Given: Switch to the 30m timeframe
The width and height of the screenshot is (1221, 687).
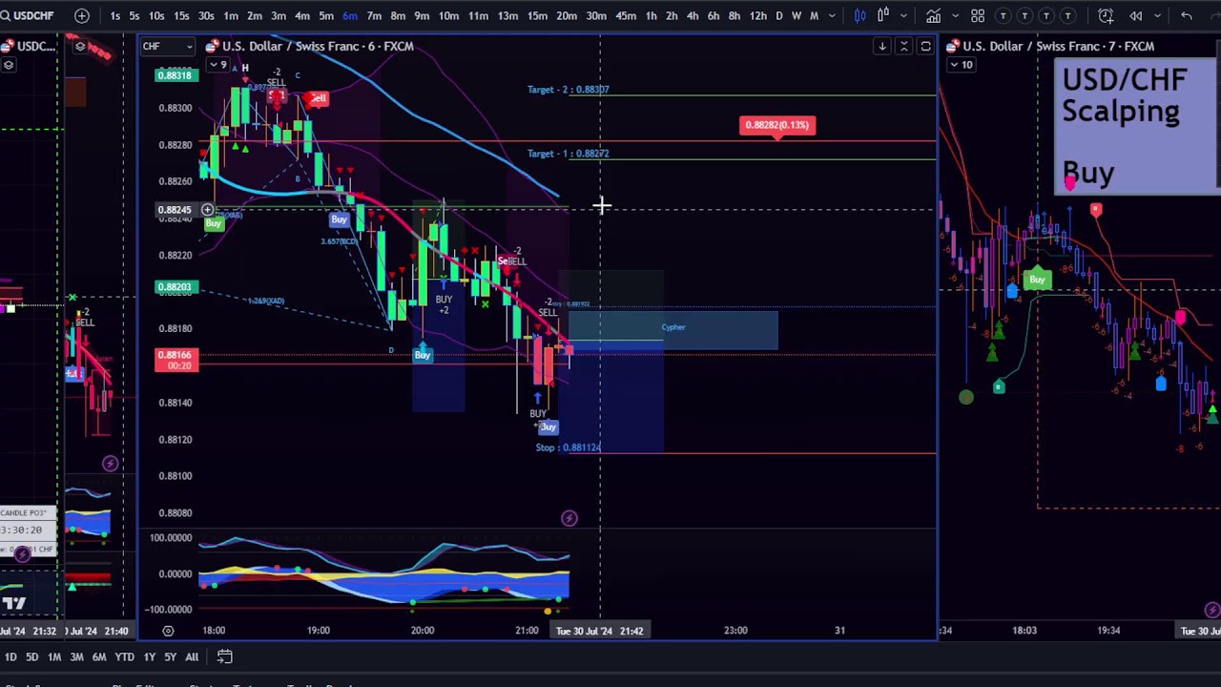Looking at the screenshot, I should click(x=596, y=15).
